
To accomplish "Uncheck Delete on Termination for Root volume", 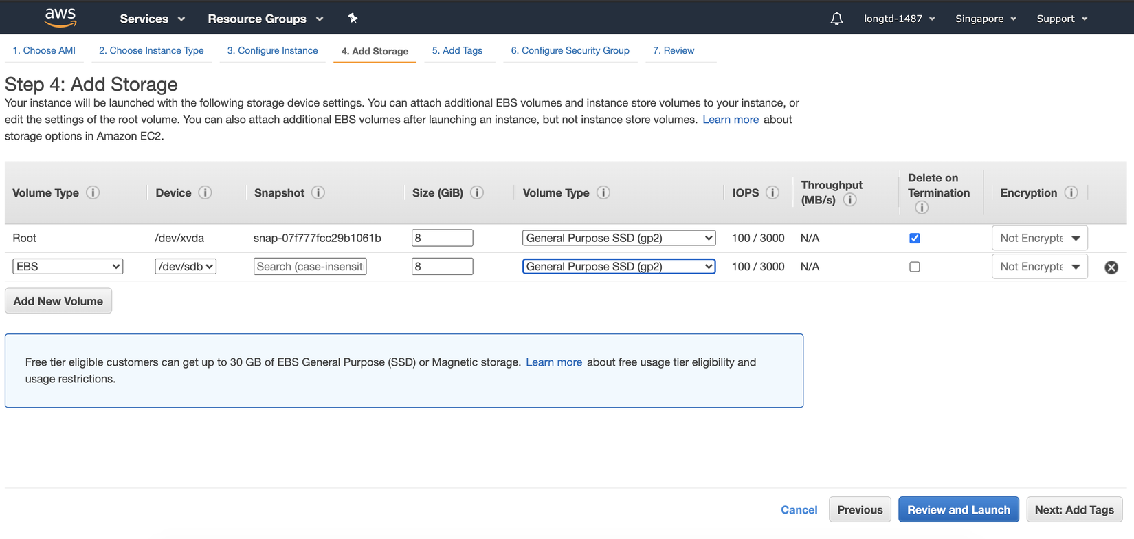I will pyautogui.click(x=914, y=238).
